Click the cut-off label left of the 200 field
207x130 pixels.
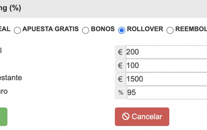[x=1, y=51]
